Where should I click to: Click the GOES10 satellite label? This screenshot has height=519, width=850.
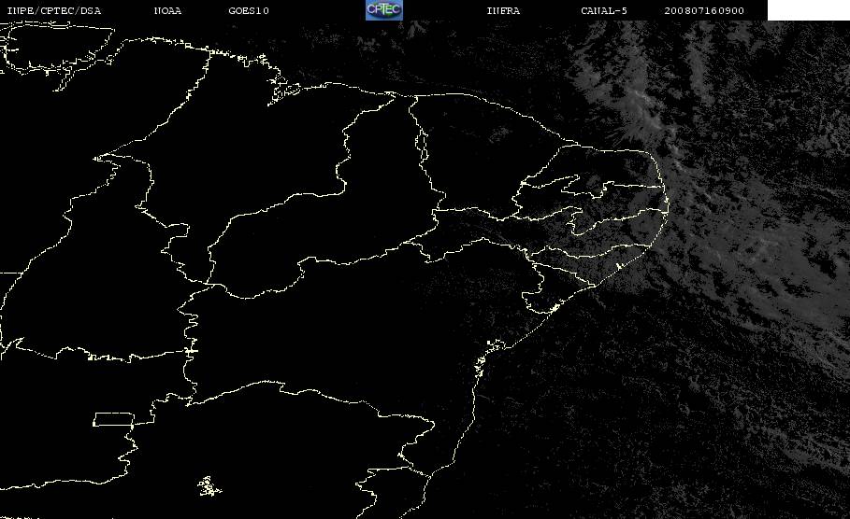249,10
